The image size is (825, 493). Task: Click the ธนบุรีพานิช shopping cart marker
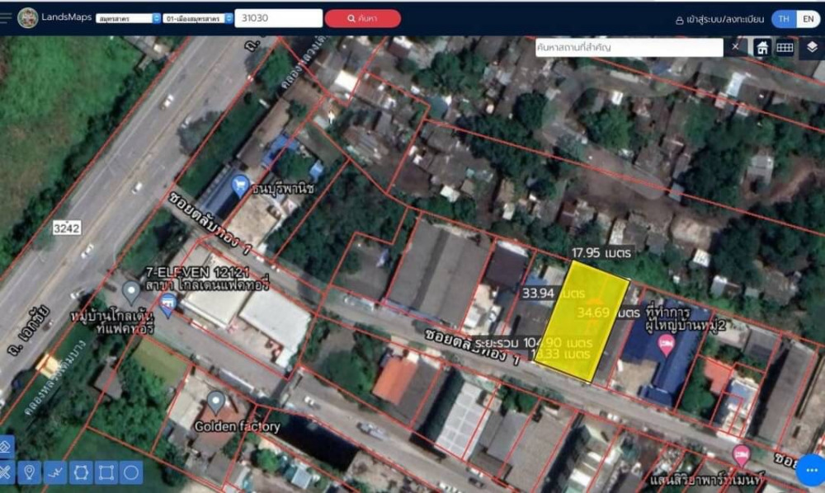point(240,185)
